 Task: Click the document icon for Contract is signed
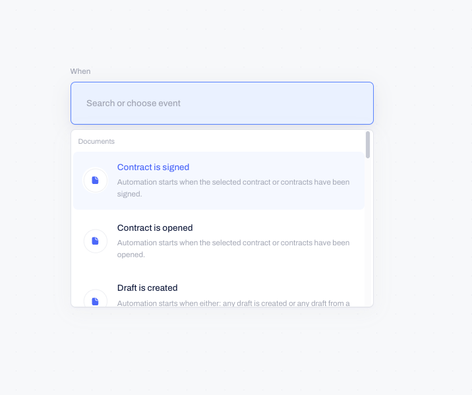[95, 180]
